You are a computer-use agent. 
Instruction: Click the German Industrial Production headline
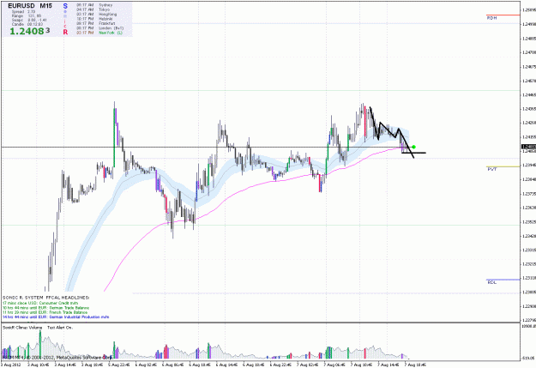point(56,317)
